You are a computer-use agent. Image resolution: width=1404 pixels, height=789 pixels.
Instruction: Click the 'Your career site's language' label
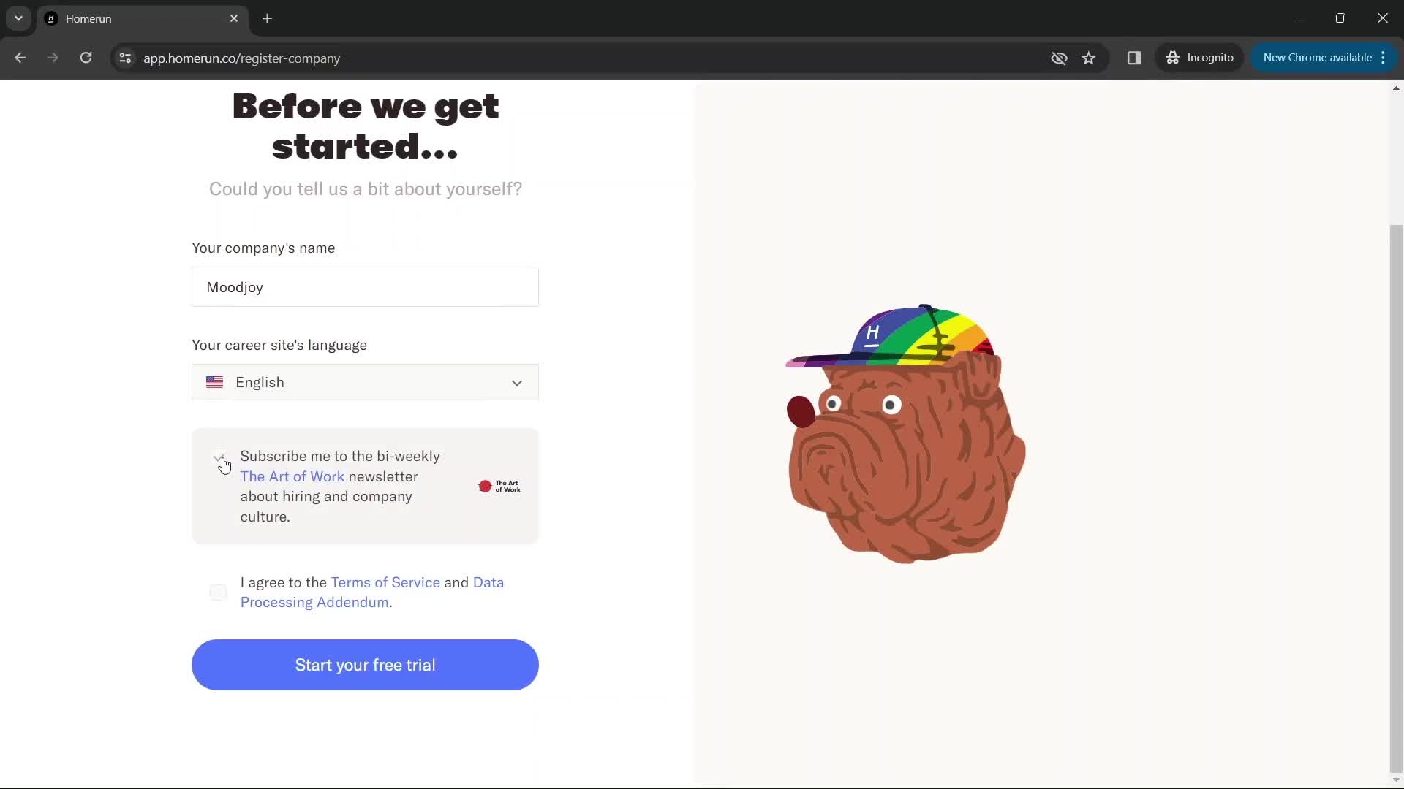coord(279,345)
